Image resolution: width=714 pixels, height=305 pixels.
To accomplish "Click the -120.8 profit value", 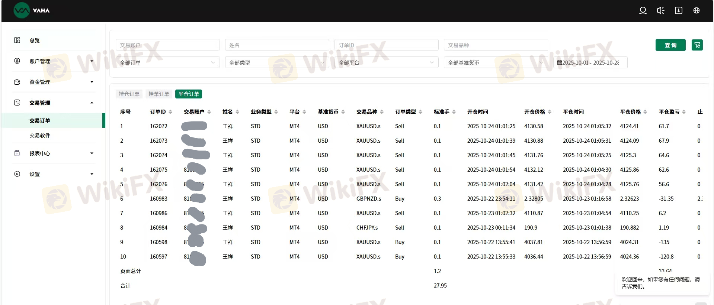I will tap(666, 257).
